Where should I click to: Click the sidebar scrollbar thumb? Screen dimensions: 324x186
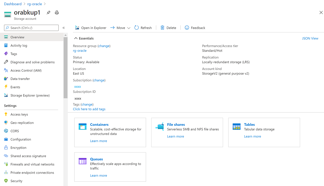(x=66, y=67)
